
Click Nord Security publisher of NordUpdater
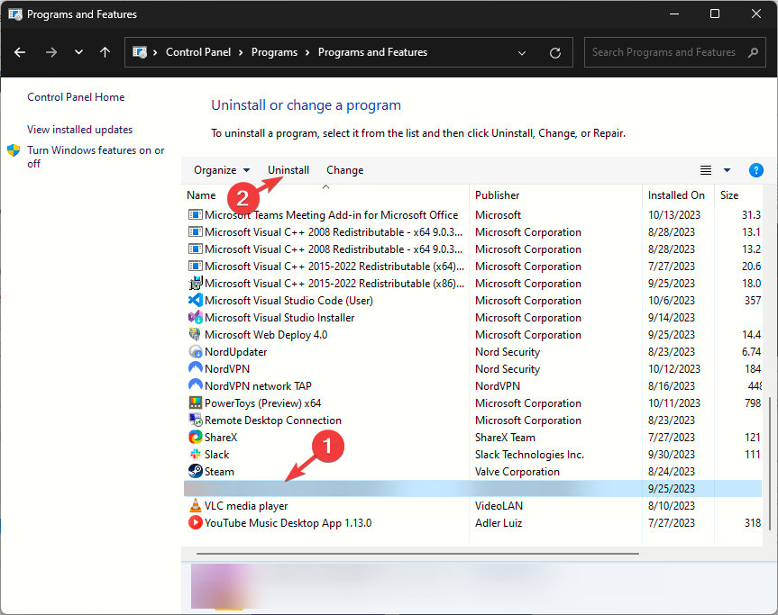pos(507,351)
